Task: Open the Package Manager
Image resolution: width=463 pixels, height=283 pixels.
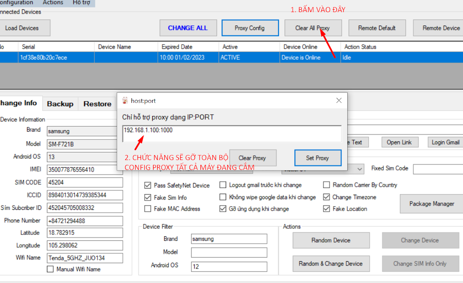Action: point(432,204)
